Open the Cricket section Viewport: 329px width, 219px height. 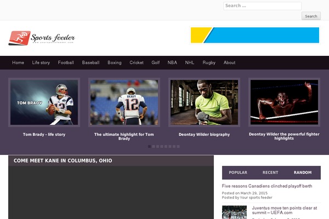137,62
